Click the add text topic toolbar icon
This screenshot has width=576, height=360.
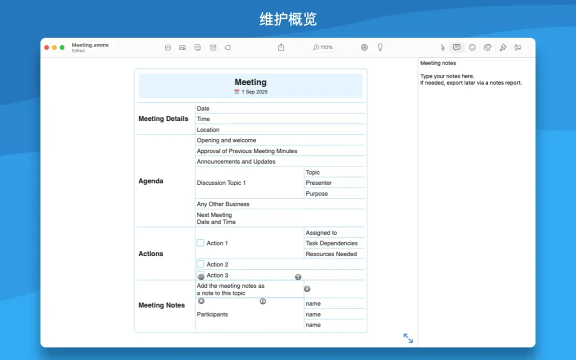coord(168,47)
